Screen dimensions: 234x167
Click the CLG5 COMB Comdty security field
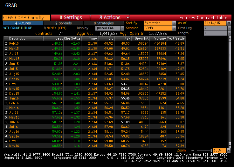click(26, 17)
